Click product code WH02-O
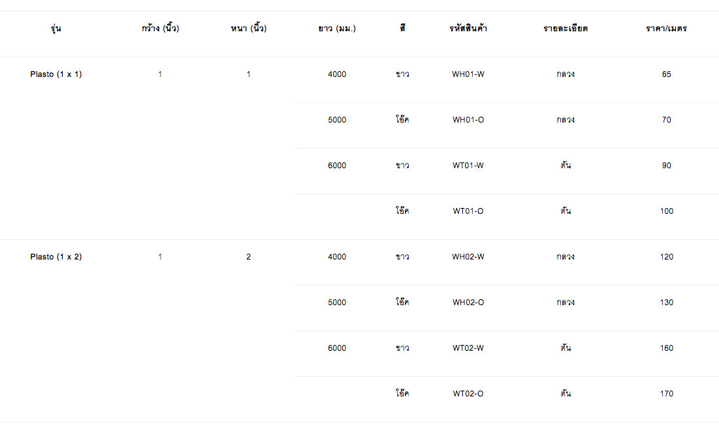 (x=468, y=303)
